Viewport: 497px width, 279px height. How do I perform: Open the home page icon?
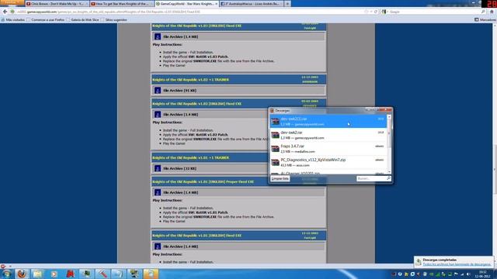coord(492,12)
